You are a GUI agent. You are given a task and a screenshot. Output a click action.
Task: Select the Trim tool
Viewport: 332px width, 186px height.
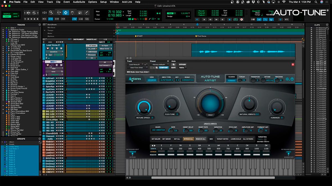click(x=59, y=12)
